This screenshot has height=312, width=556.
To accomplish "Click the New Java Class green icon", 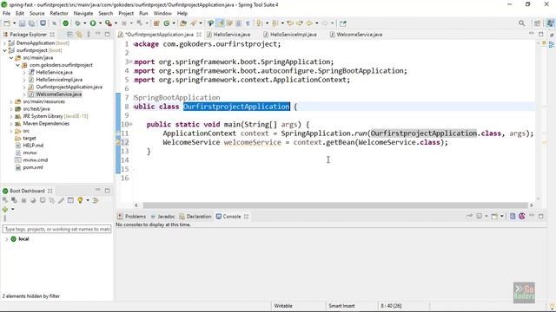I will (166, 23).
